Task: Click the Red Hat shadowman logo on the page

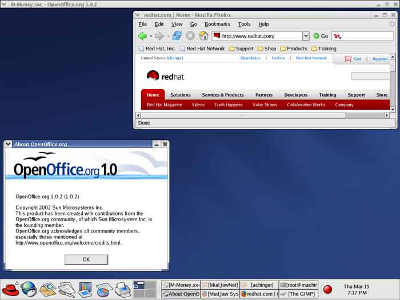Action: 153,76
